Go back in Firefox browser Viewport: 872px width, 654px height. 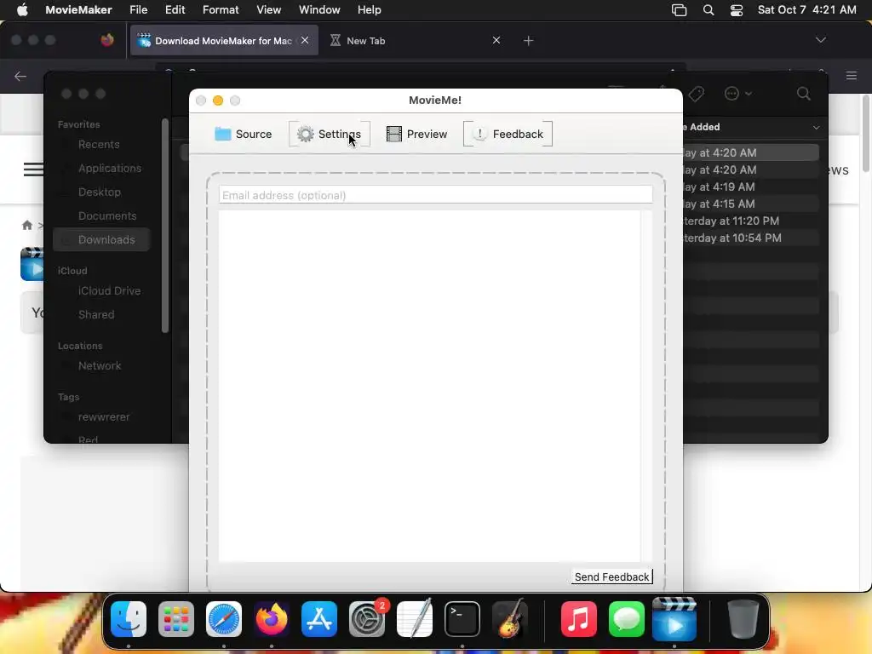[20, 76]
